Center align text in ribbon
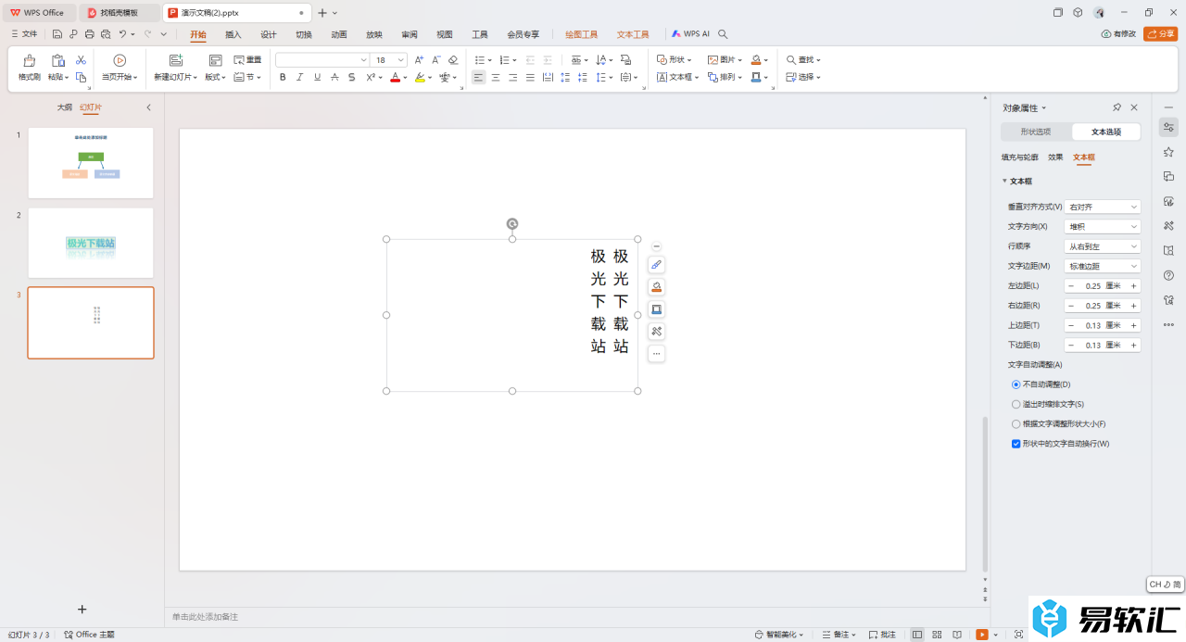This screenshot has height=642, width=1186. (496, 78)
